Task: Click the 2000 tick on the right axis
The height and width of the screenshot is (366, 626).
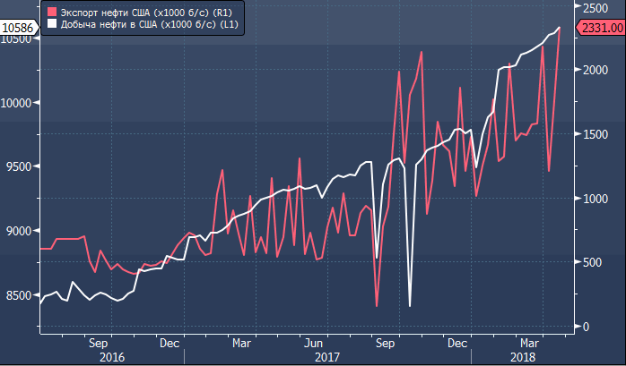Action: coord(596,71)
